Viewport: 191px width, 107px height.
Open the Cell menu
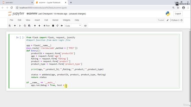click(46, 20)
